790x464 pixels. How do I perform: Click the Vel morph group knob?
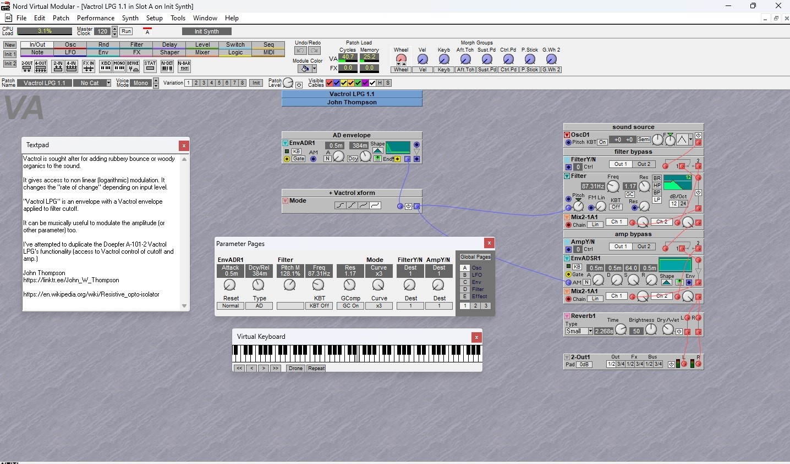(x=423, y=59)
